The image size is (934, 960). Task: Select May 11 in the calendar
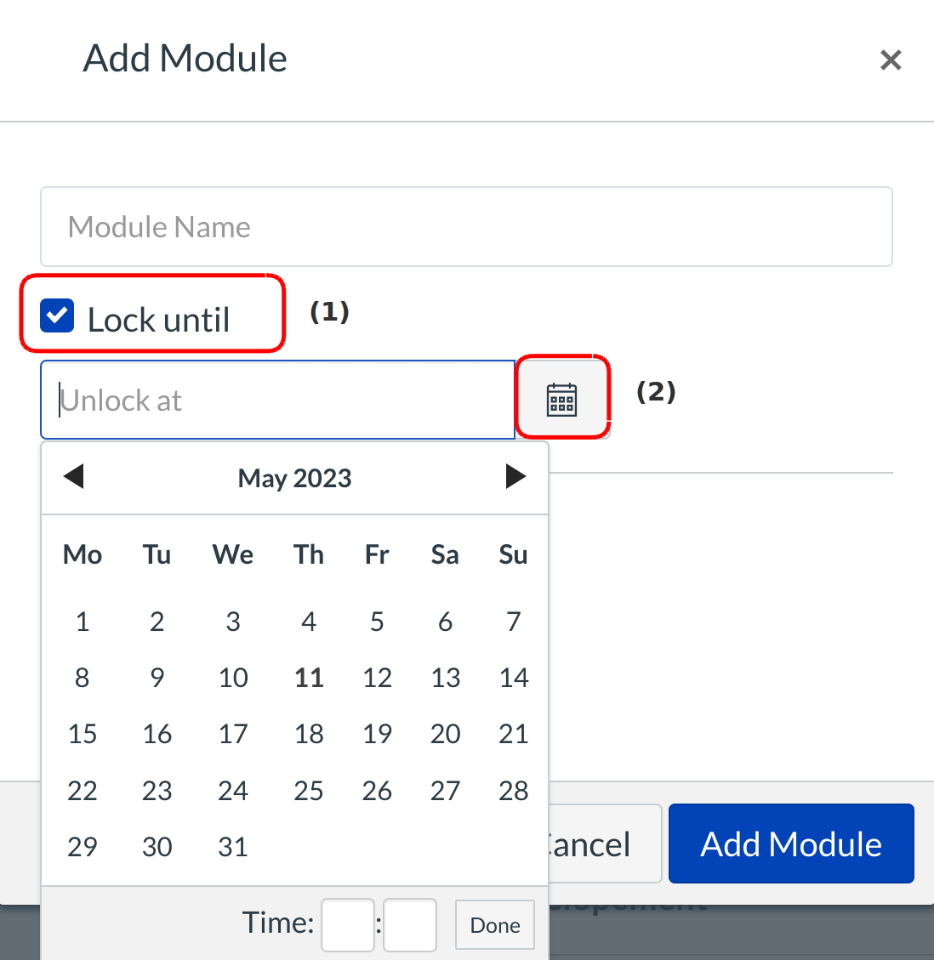pos(309,678)
